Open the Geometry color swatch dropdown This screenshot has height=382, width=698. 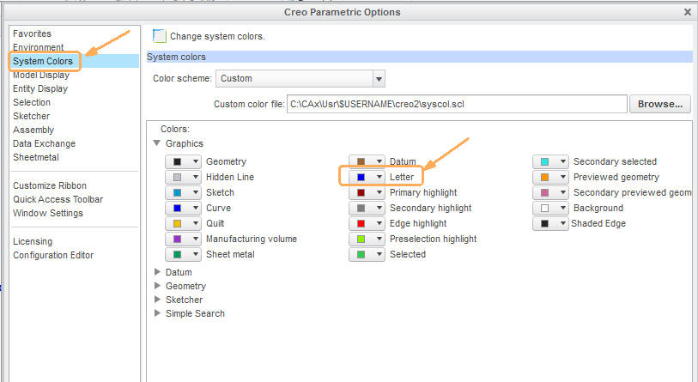click(183, 161)
